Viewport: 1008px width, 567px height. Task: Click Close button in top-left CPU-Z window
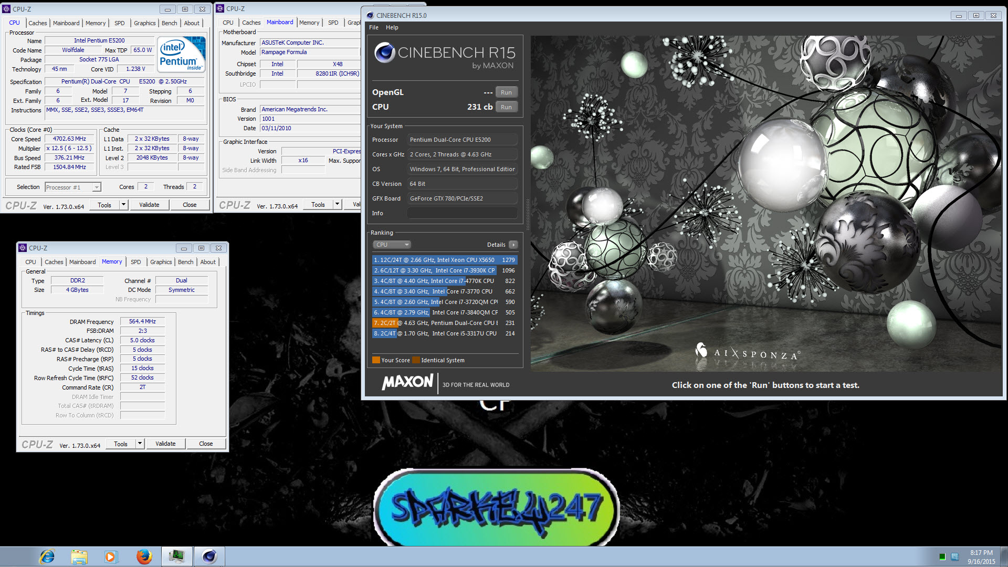point(190,205)
